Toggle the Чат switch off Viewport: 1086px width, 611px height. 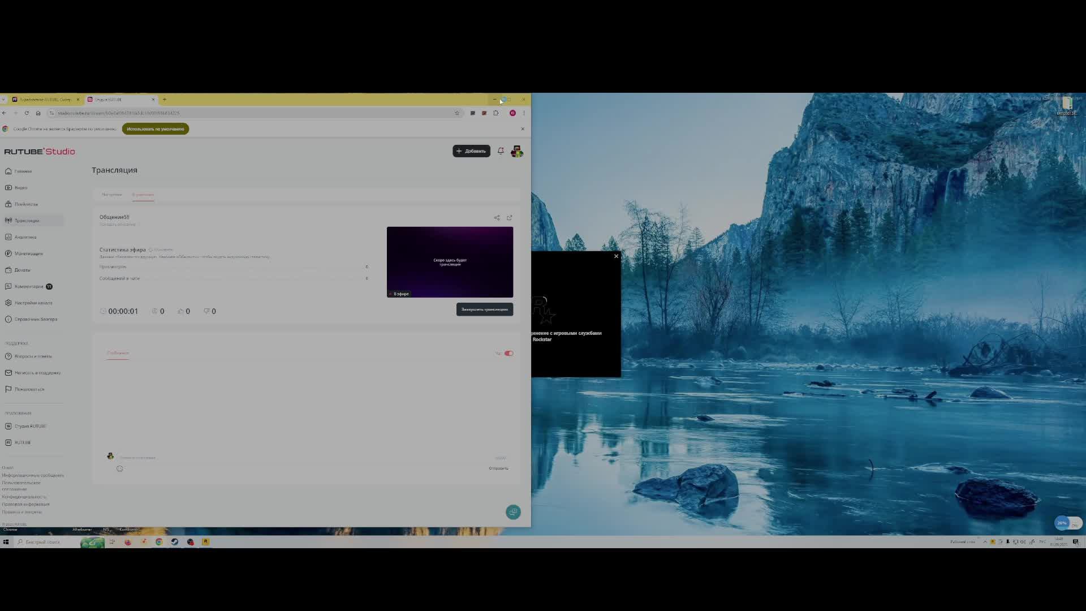(509, 354)
